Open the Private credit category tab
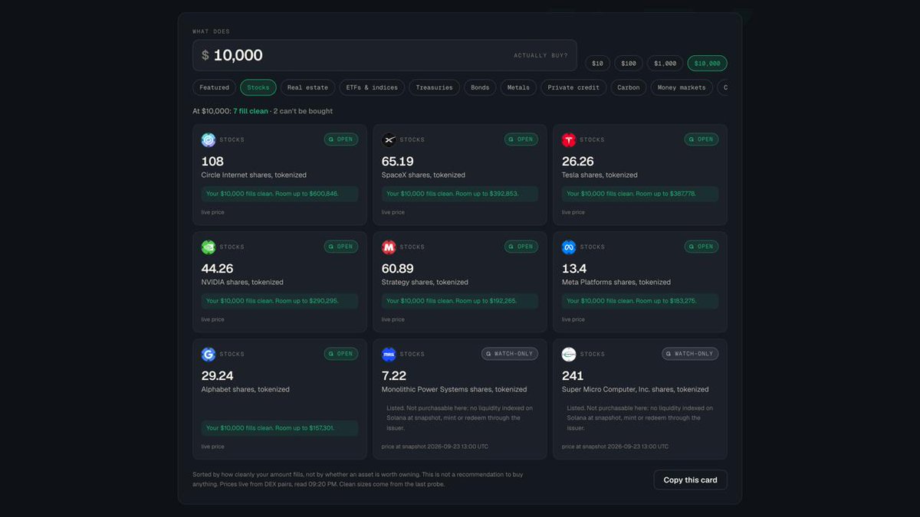 point(573,87)
